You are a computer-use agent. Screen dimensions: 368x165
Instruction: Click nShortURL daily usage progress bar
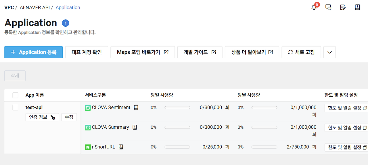177,147
